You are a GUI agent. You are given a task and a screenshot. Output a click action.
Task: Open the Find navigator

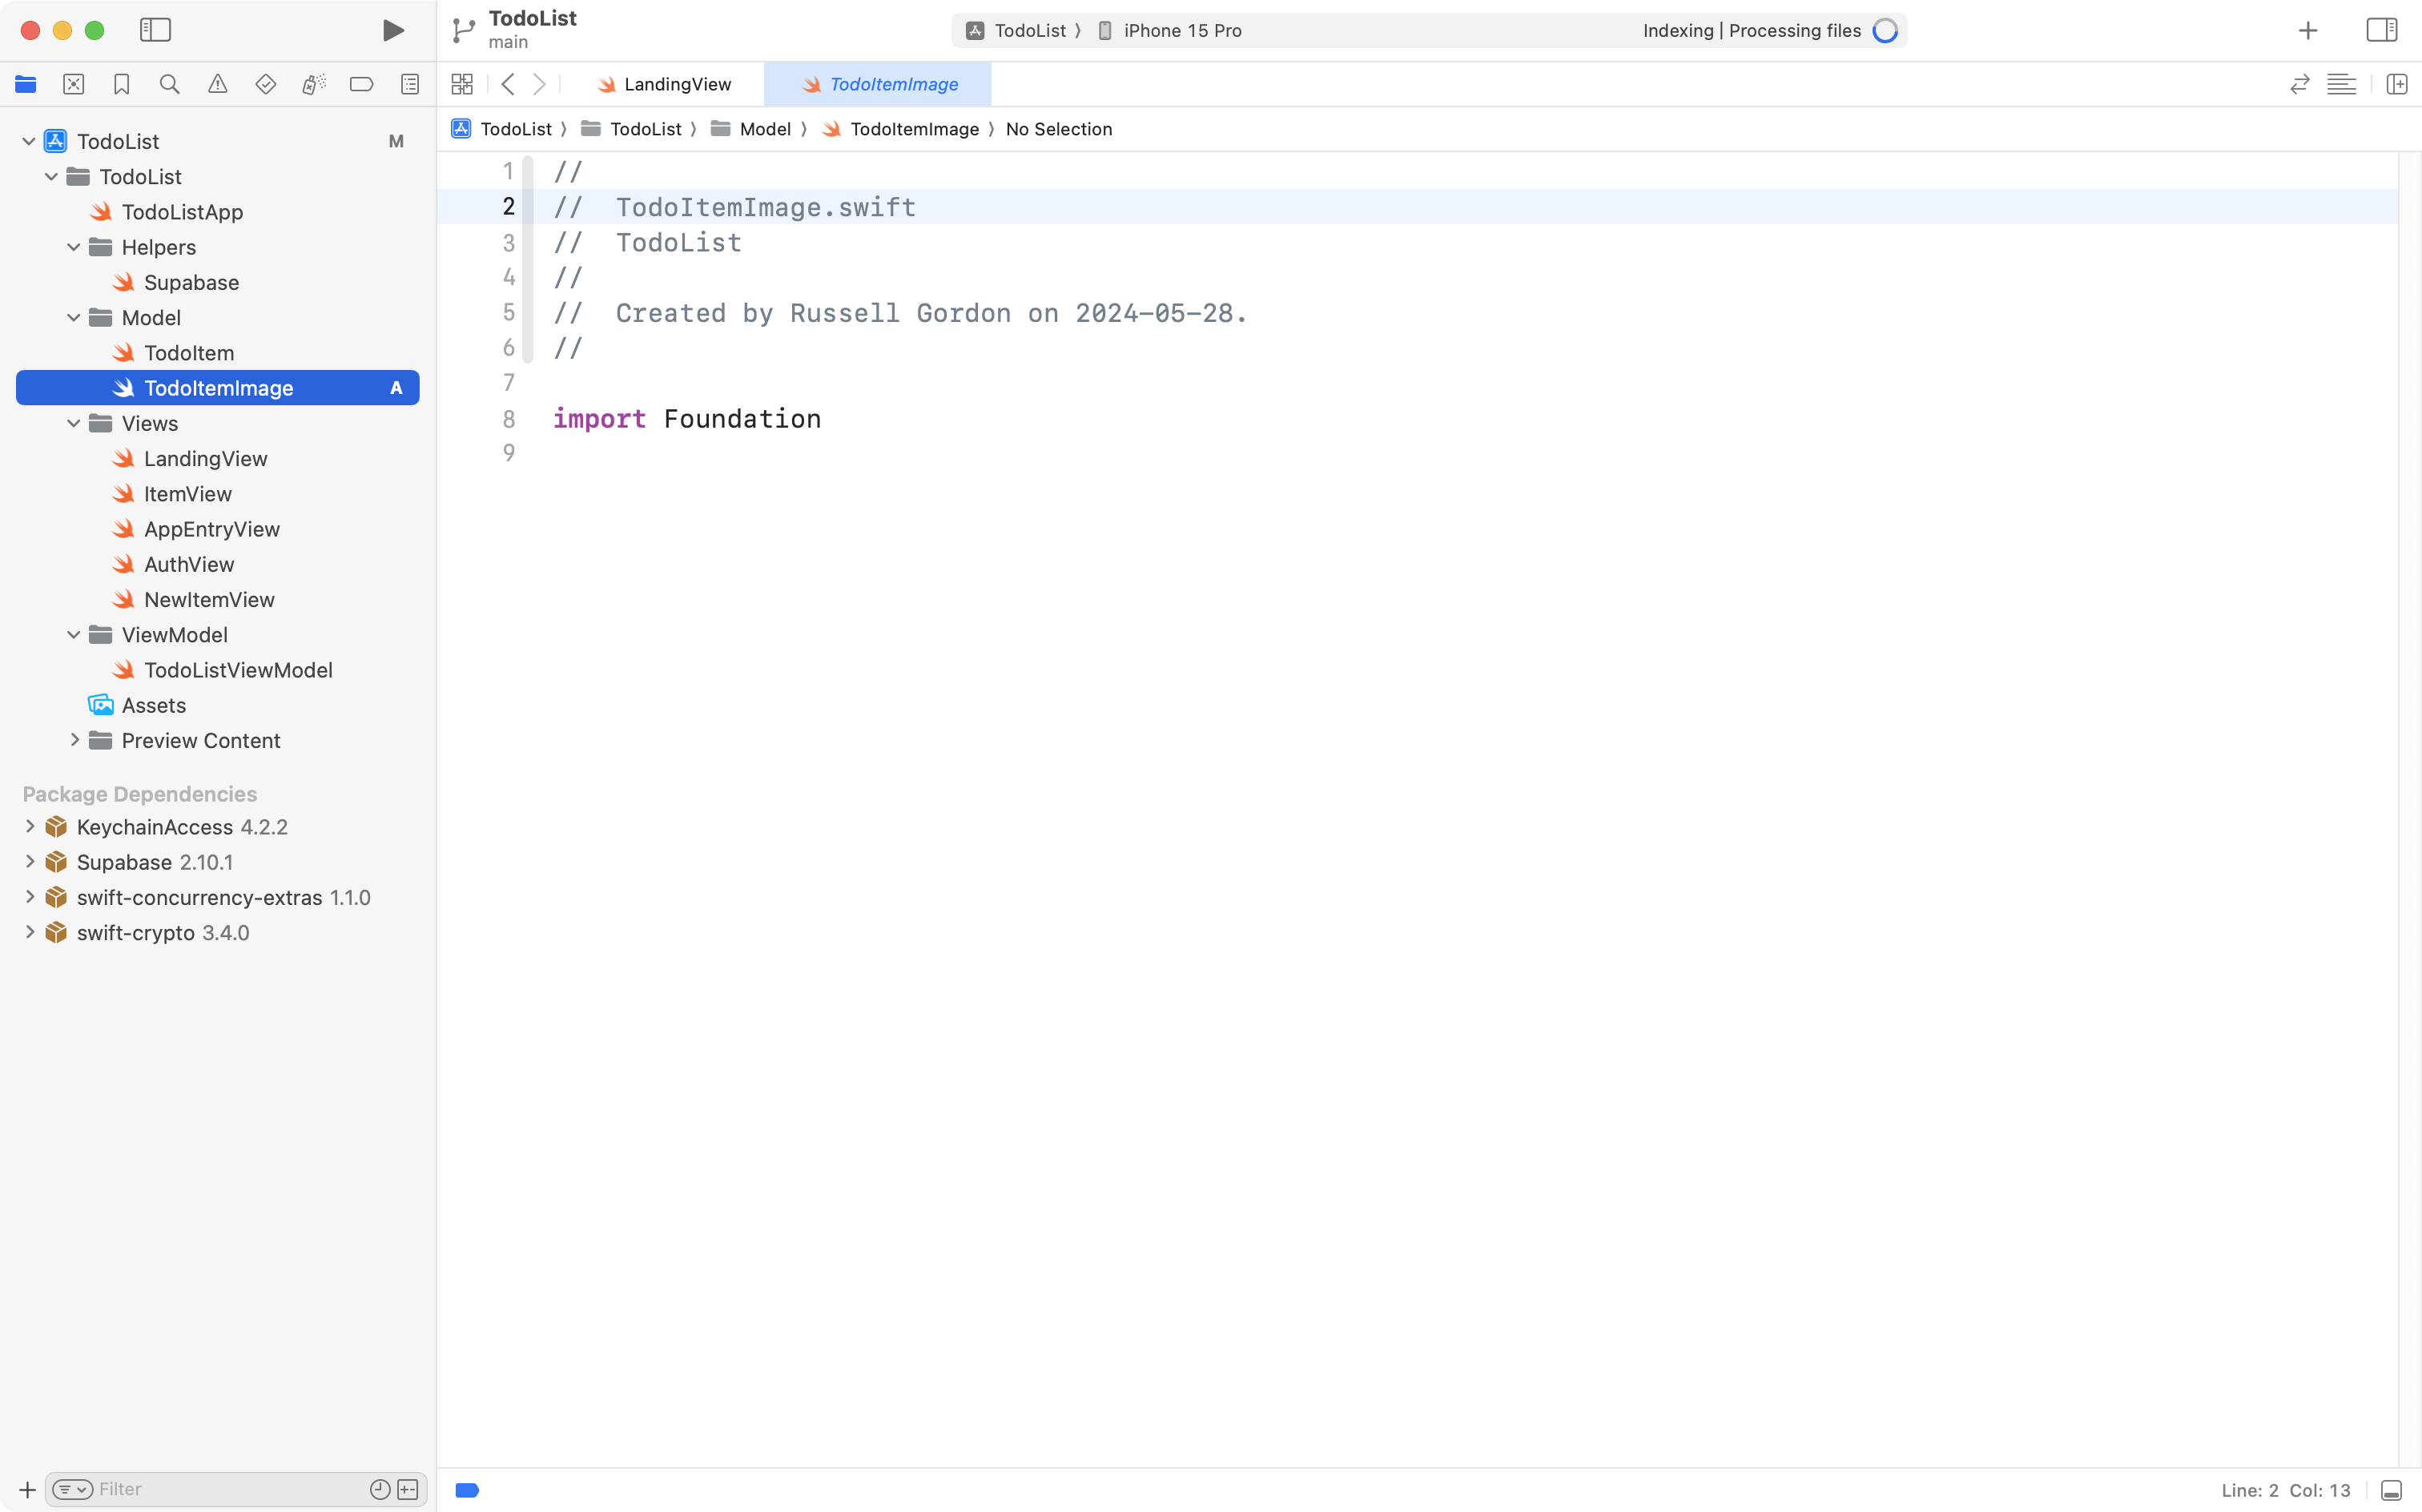click(x=170, y=84)
